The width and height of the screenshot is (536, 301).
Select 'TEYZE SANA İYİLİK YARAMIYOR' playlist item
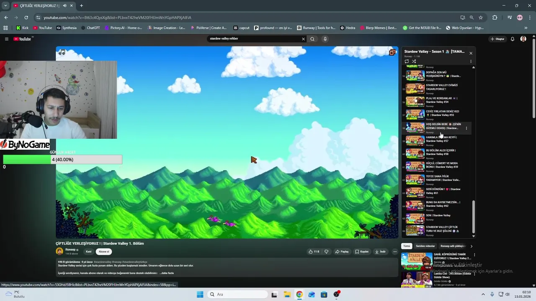coord(437,179)
